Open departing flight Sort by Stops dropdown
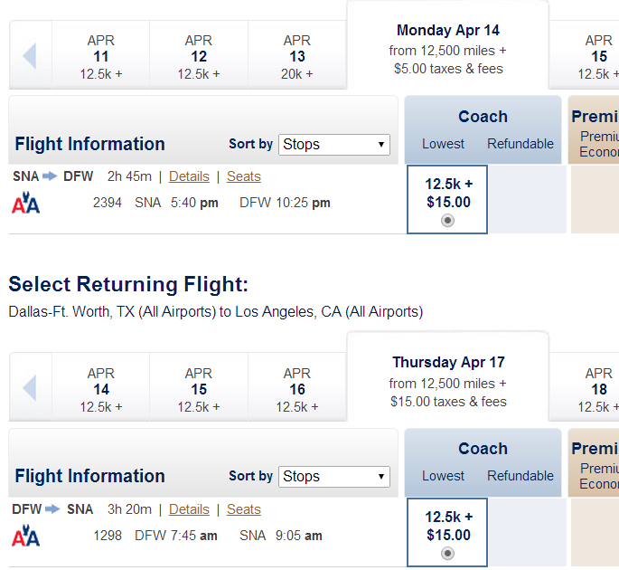 (x=334, y=144)
